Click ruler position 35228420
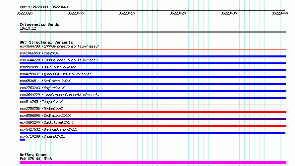295x166 pixels. coord(178,13)
